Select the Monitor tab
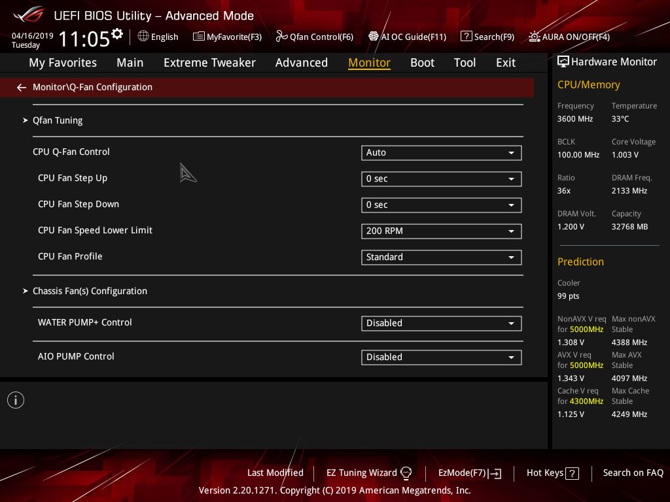 (369, 63)
